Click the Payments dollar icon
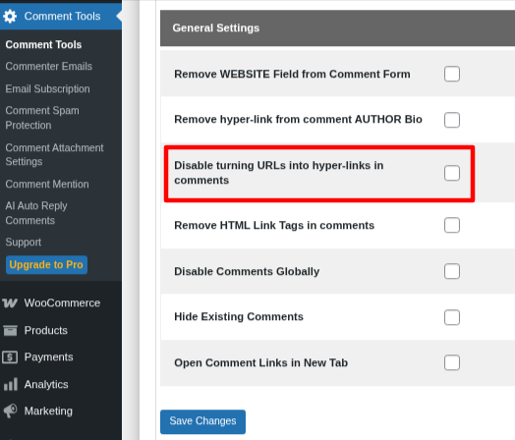Image resolution: width=515 pixels, height=440 pixels. pos(10,357)
